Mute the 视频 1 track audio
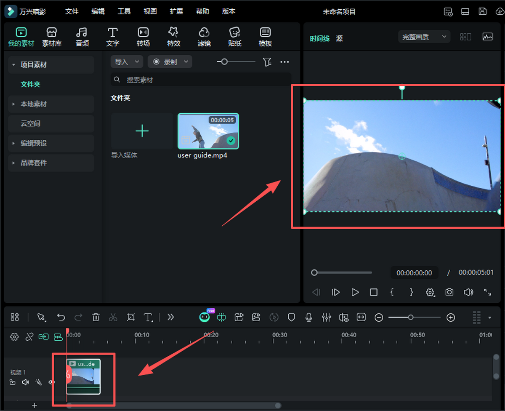 26,382
